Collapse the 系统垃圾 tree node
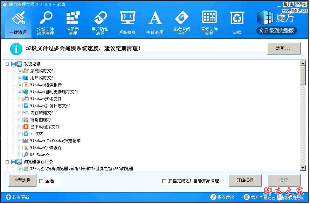This screenshot has width=310, height=204. point(7,64)
